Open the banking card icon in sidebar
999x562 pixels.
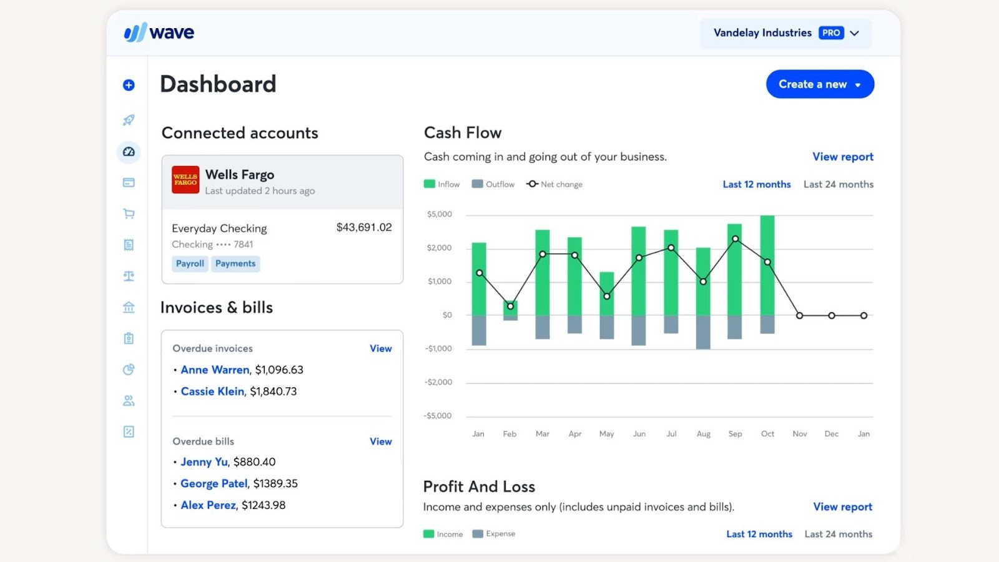tap(128, 182)
